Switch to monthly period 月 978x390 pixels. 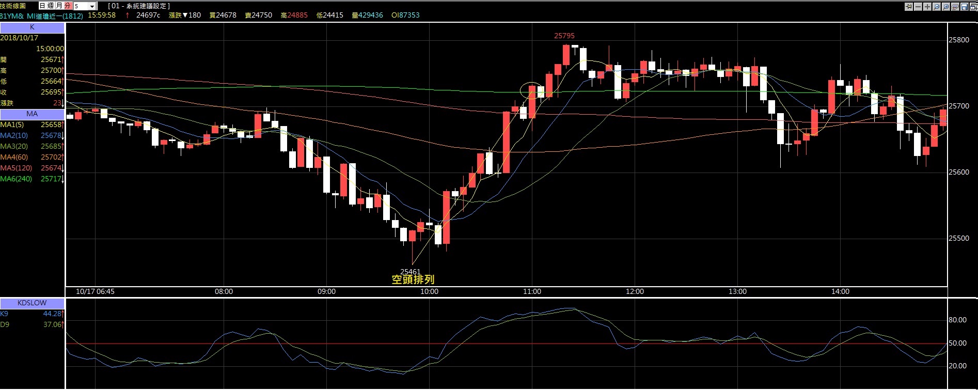(x=59, y=6)
